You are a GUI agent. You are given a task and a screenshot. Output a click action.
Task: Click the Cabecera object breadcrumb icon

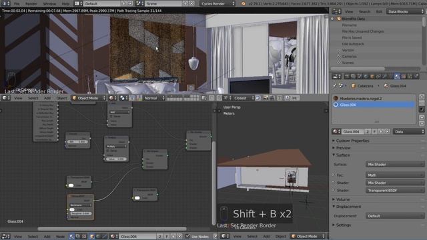click(x=354, y=86)
